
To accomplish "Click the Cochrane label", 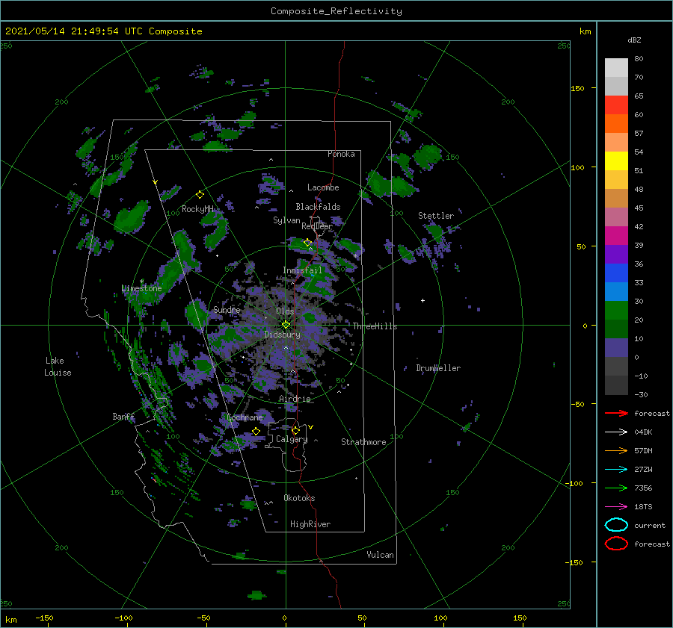I will (x=245, y=417).
